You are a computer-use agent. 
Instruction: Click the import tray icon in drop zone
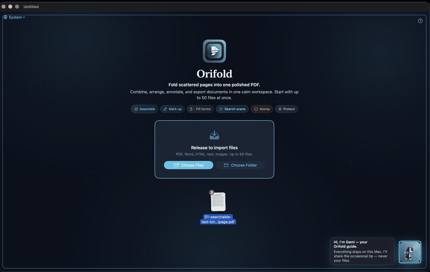(214, 135)
